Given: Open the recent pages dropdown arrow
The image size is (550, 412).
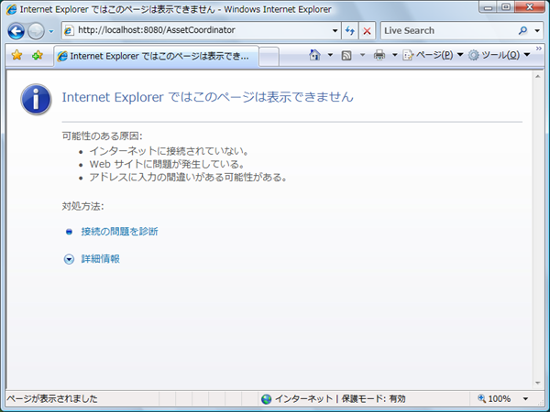Looking at the screenshot, I should 51,31.
